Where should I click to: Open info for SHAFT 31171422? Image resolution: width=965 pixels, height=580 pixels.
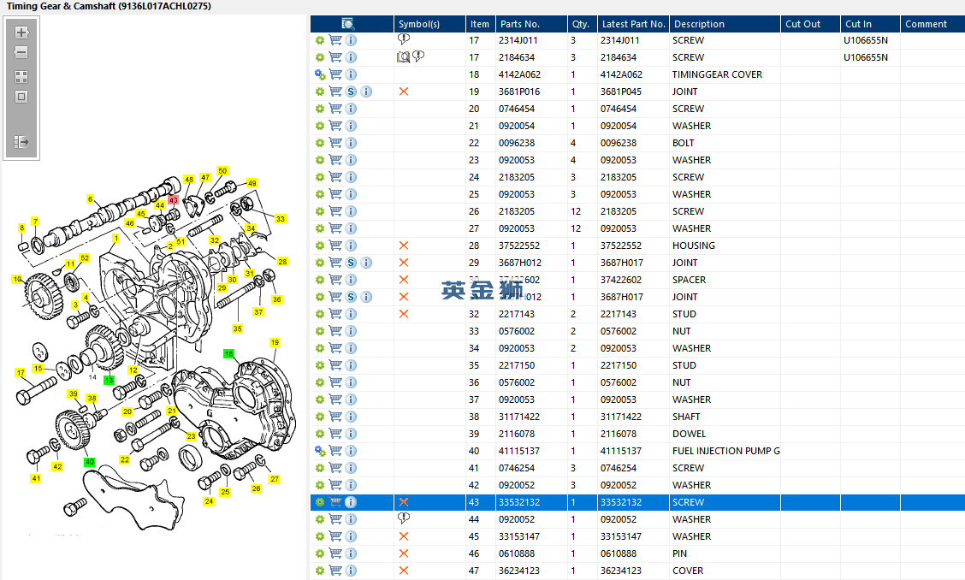[x=351, y=417]
